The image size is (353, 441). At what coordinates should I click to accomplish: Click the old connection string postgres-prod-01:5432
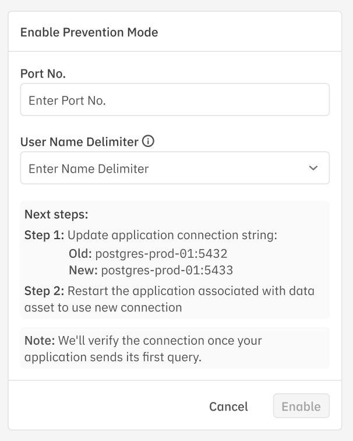tap(161, 254)
